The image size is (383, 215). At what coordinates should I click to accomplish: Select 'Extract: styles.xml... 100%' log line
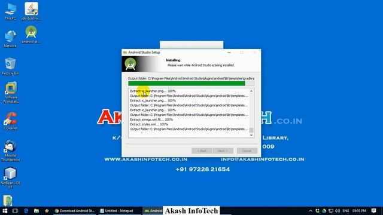[x=149, y=124]
